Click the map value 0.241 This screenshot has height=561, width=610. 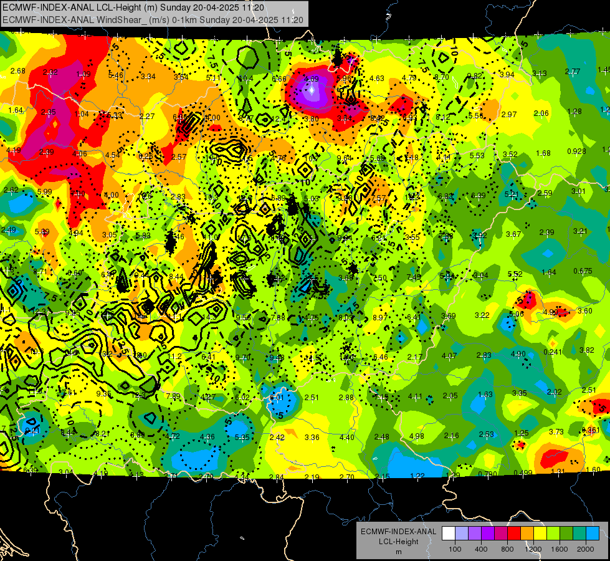(x=553, y=352)
